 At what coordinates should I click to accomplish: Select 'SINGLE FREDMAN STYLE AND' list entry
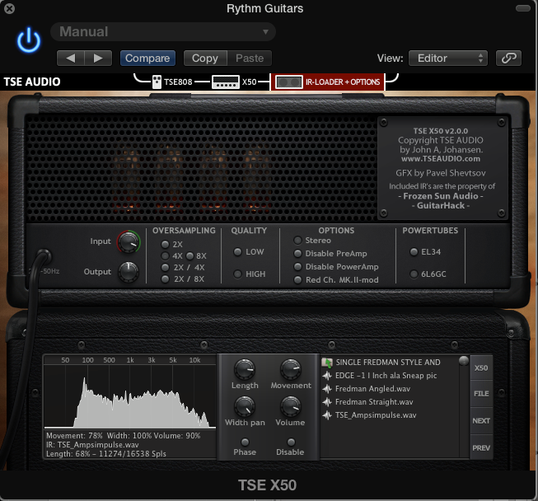click(x=388, y=363)
